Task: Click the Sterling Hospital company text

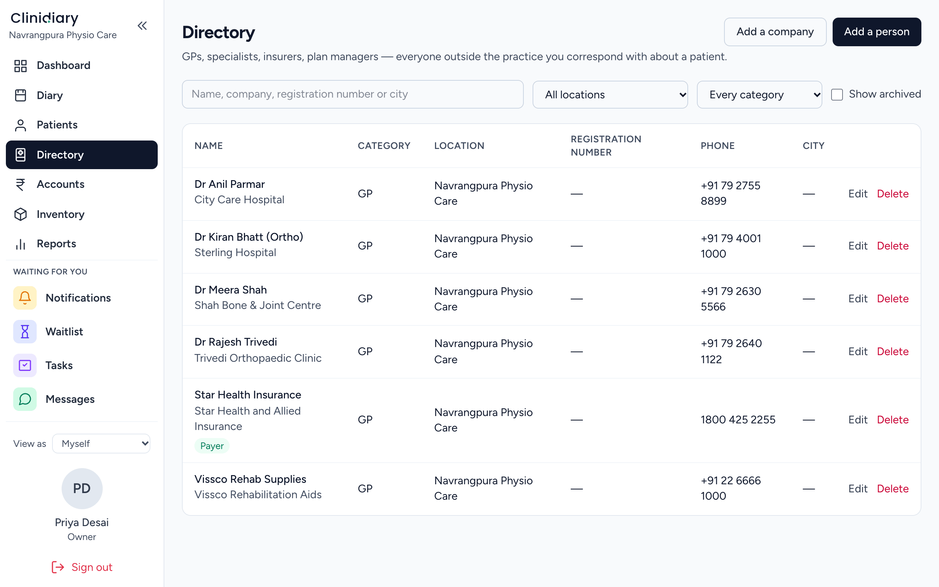Action: click(235, 252)
